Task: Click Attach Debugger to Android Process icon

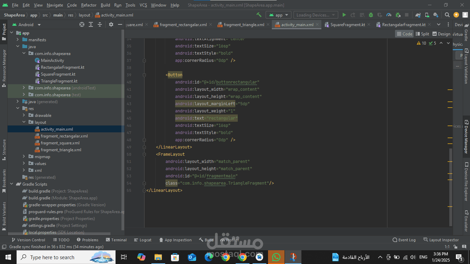Action: coord(398,15)
